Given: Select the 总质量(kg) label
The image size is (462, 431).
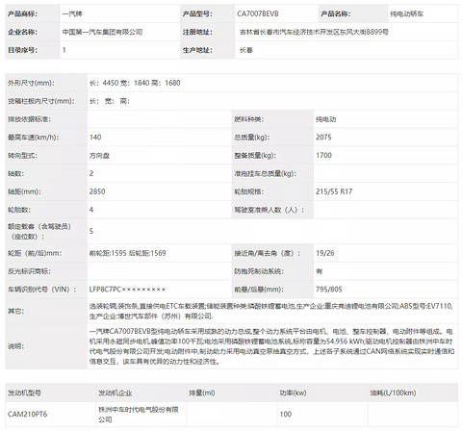Looking at the screenshot, I should coord(251,138).
